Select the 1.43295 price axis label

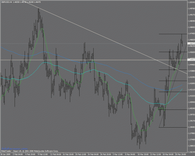[x=192, y=77]
